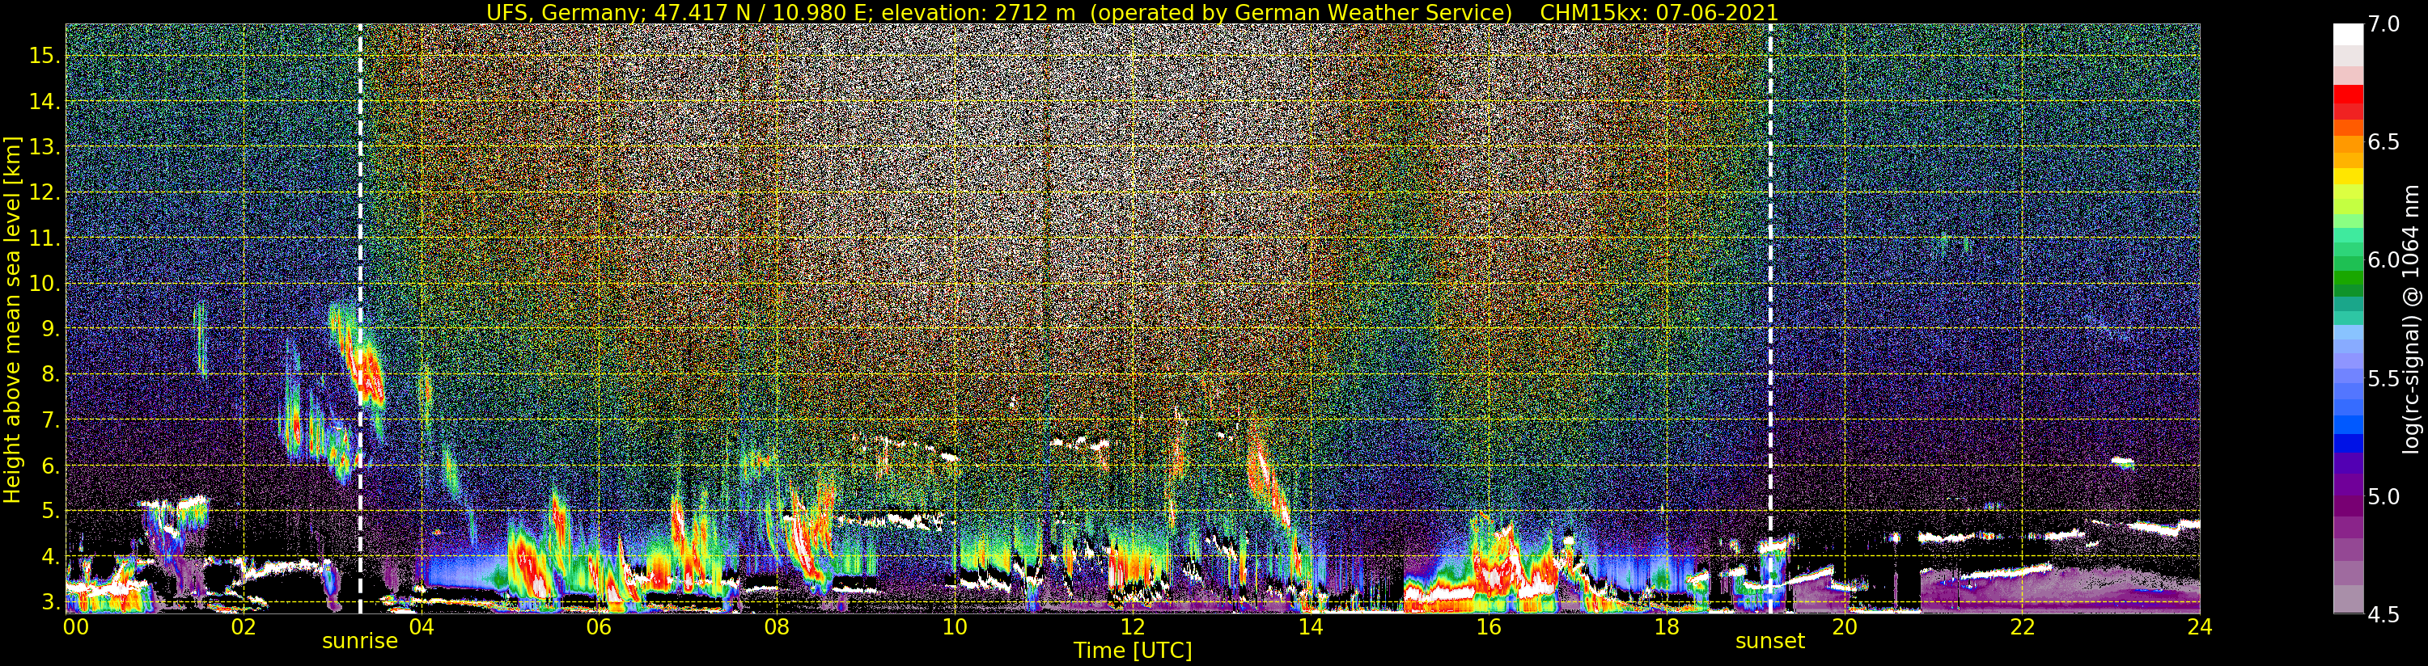Click the 'Time [UTC]' axis title
This screenshot has width=2428, height=666.
pos(1133,651)
